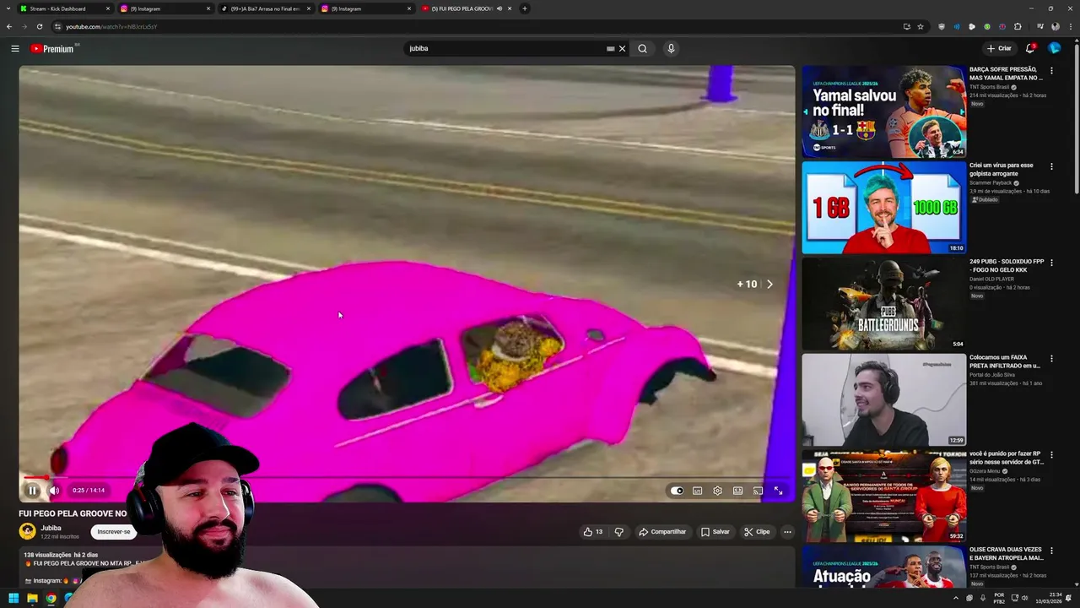Open the YouTube account avatar menu

pos(1054,48)
